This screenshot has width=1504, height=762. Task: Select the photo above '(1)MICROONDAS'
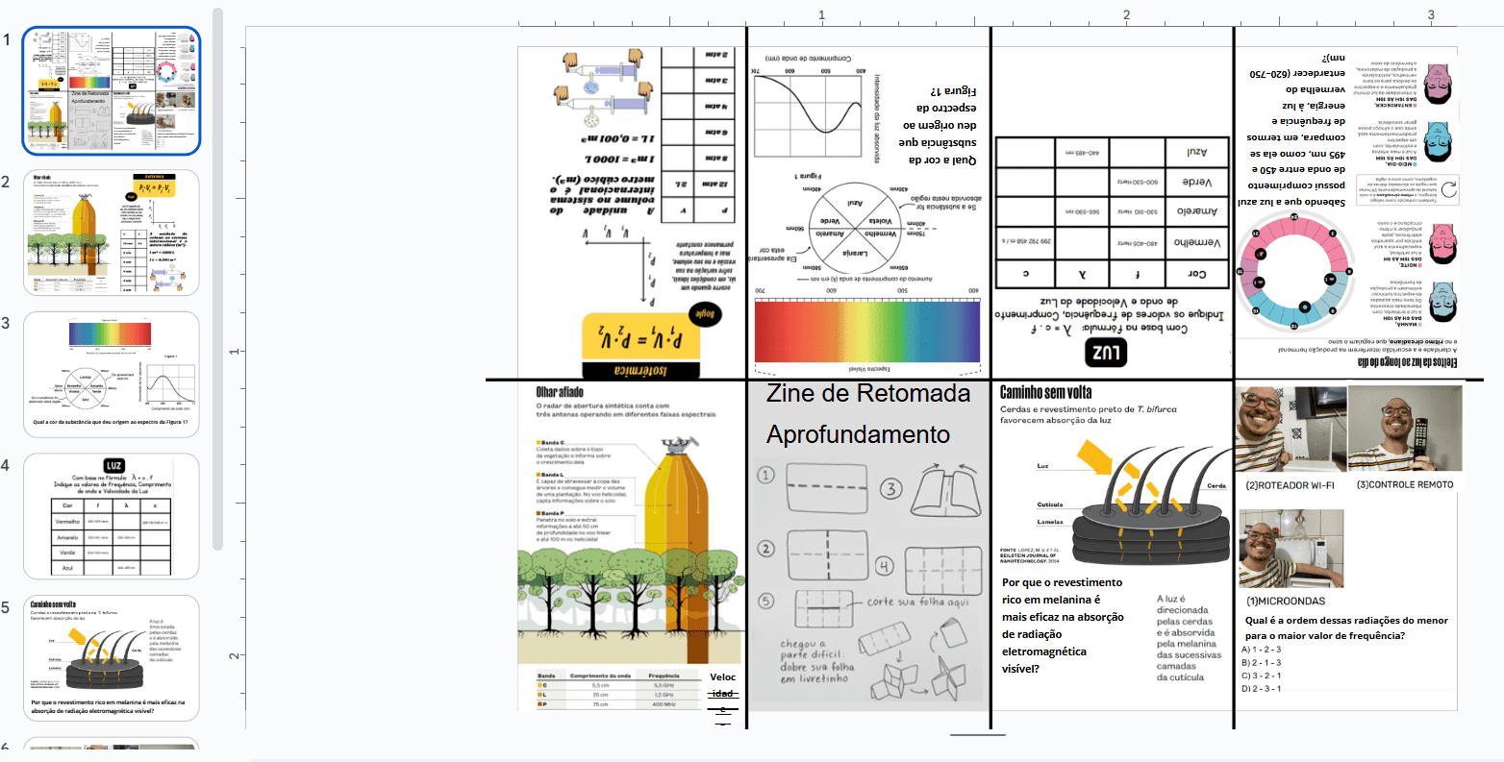[1291, 549]
